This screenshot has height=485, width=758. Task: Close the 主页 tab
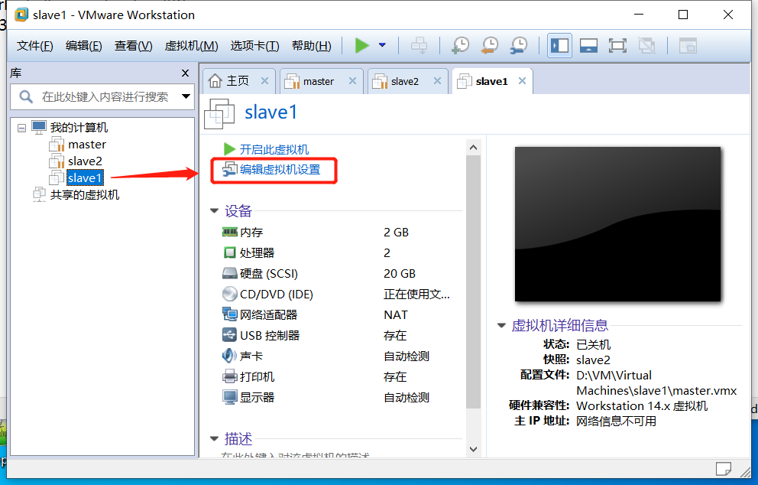[x=264, y=81]
